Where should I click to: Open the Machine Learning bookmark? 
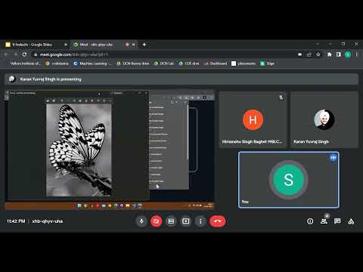coord(92,63)
